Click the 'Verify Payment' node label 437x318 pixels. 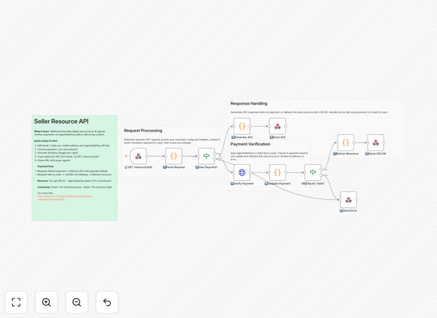tap(244, 184)
